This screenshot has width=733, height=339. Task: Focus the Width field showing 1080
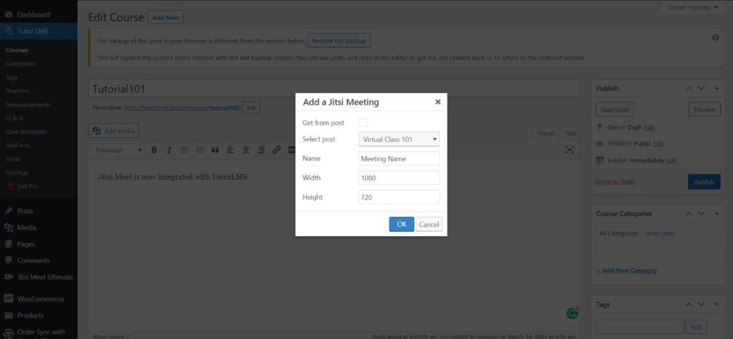coord(399,177)
